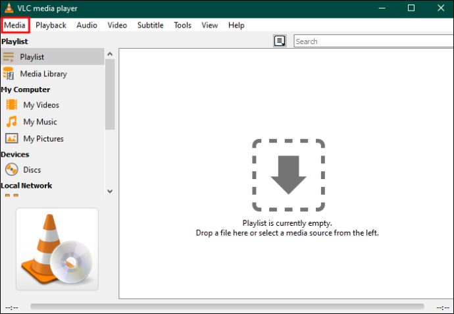Click the VLC cone icon in title bar
Viewport: 454px width, 314px height.
click(9, 8)
